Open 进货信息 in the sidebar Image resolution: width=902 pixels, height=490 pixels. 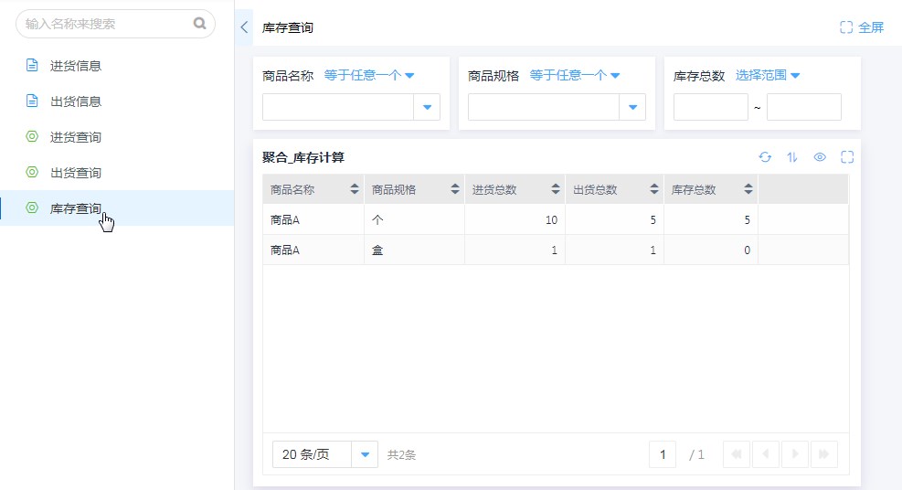76,66
